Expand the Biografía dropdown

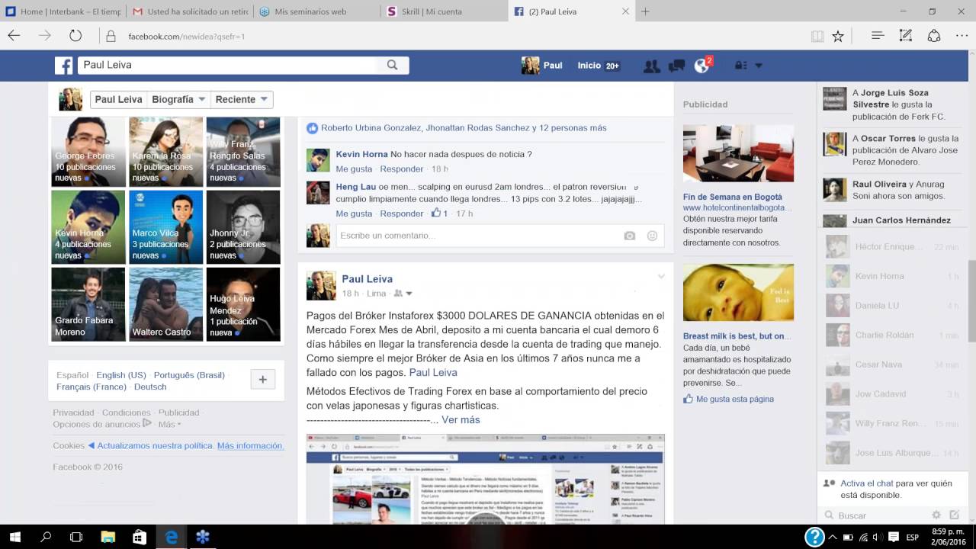[x=179, y=99]
